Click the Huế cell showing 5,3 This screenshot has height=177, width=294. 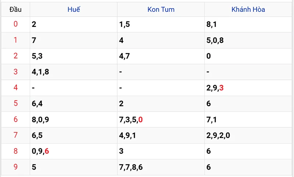pyautogui.click(x=37, y=56)
